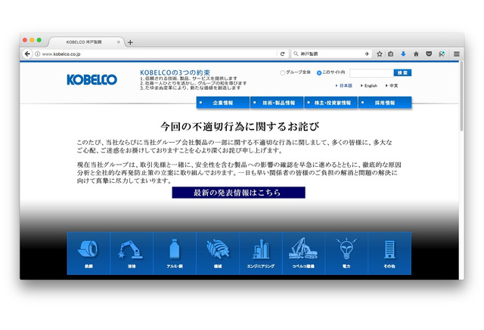Open the 企業情報 menu
This screenshot has height=330, width=484.
(x=223, y=103)
